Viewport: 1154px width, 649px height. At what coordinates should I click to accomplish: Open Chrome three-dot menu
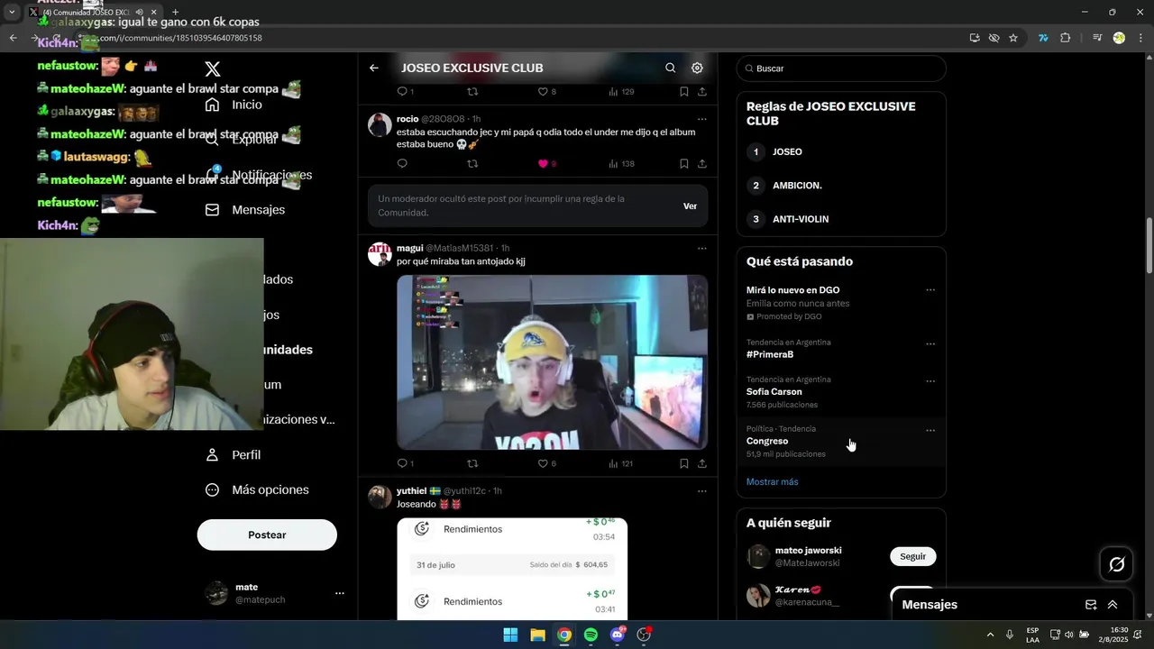pyautogui.click(x=1140, y=38)
